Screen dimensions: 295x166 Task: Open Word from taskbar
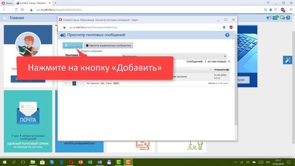100,162
